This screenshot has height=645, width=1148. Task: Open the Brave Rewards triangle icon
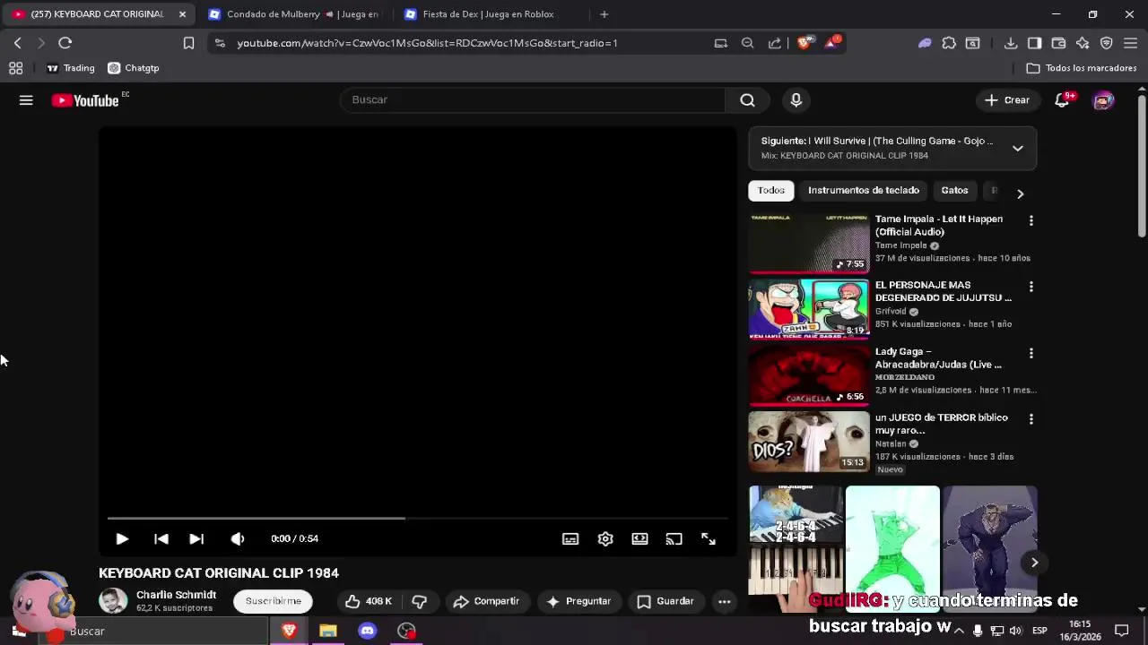coord(831,42)
